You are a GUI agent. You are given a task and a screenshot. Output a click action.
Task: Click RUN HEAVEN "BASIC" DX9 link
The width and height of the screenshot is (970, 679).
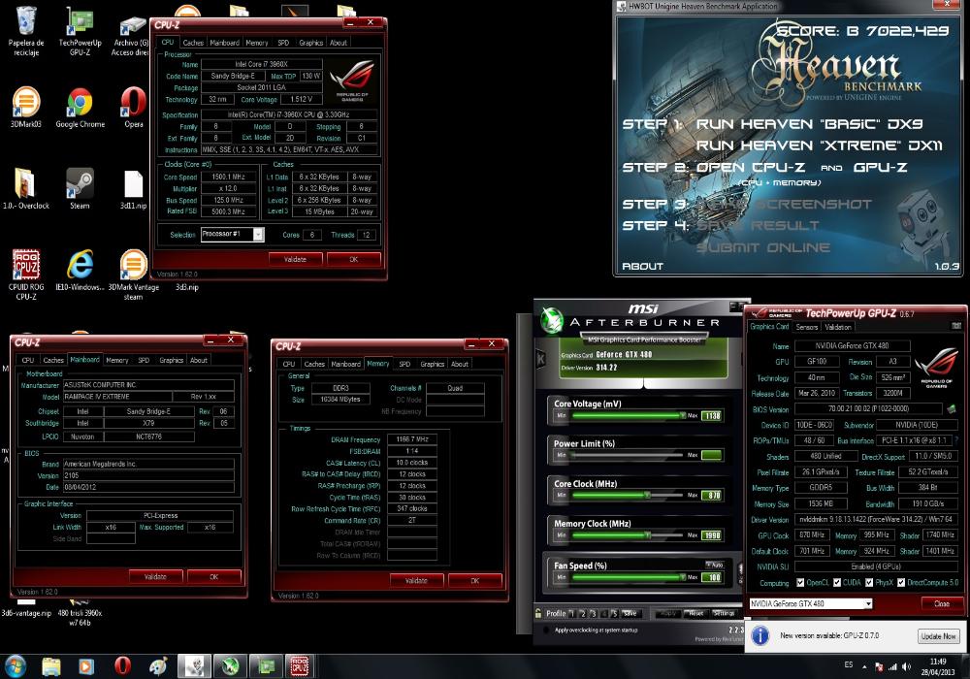(x=810, y=124)
